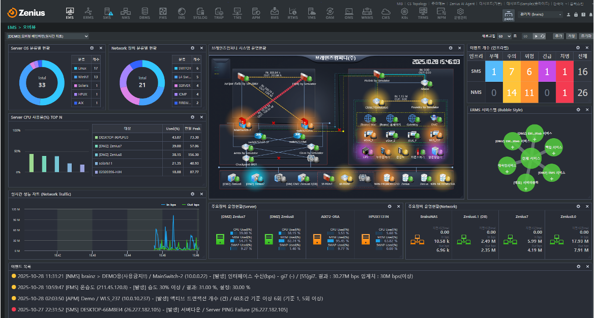This screenshot has height=318, width=594.
Task: Open settings gear of Server OS panel
Action: [92, 48]
